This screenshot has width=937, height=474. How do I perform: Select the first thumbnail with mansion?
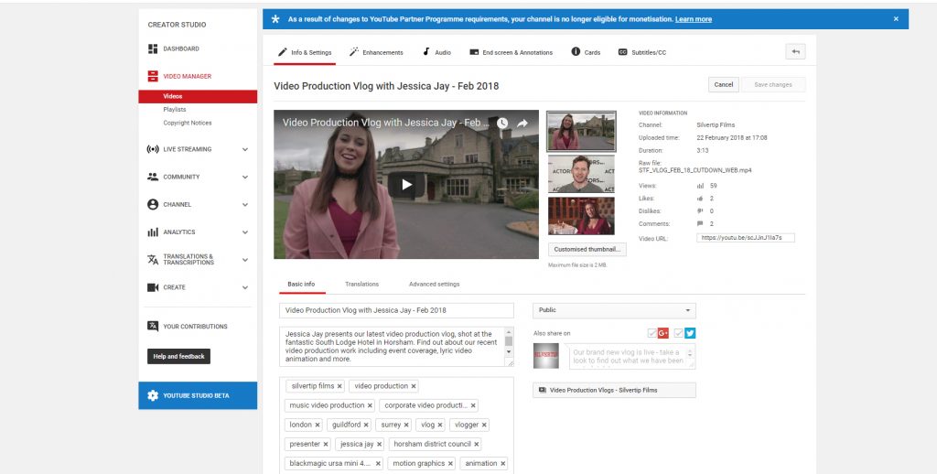581,132
